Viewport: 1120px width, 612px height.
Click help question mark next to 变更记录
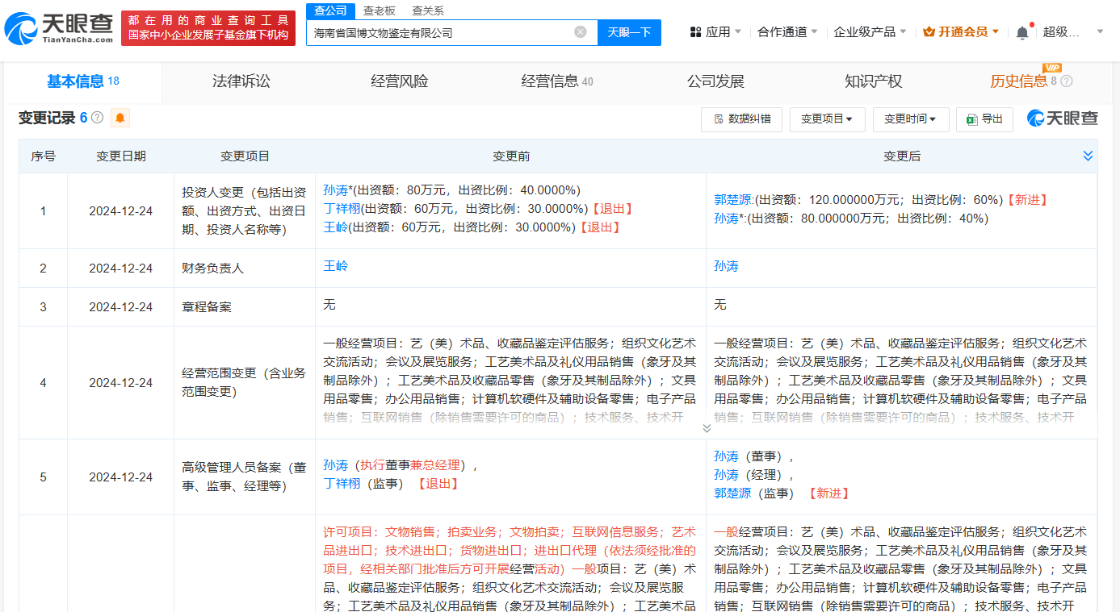pyautogui.click(x=98, y=118)
